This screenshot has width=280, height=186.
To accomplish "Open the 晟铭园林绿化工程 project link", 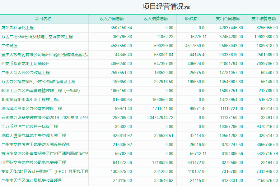I will (x=17, y=28).
